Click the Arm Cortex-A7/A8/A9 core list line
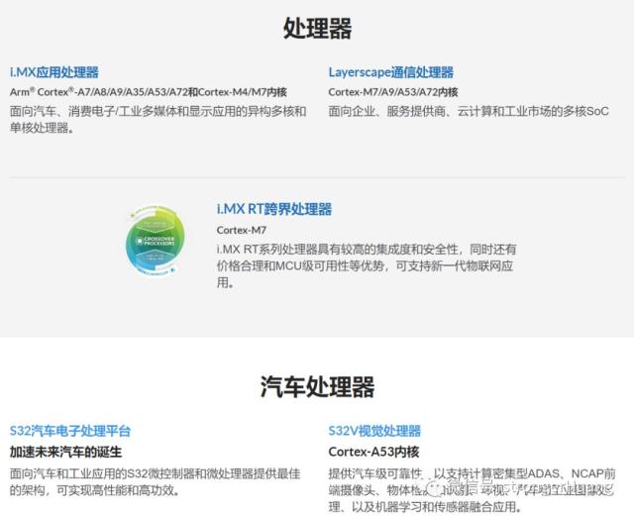 149,92
